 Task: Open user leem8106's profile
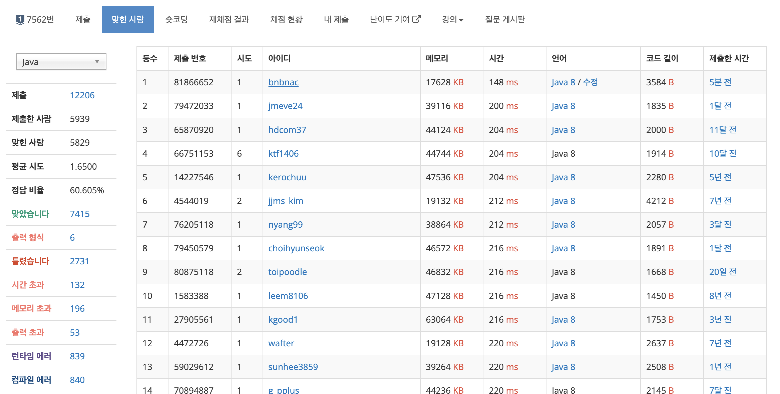point(288,296)
